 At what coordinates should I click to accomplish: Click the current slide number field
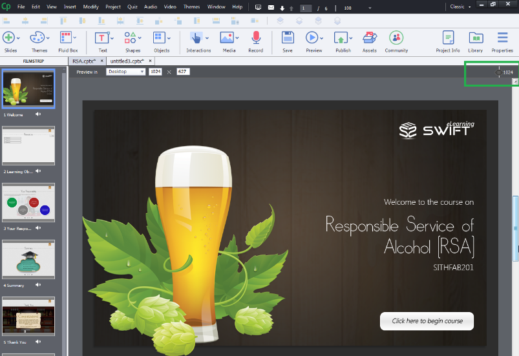click(305, 8)
